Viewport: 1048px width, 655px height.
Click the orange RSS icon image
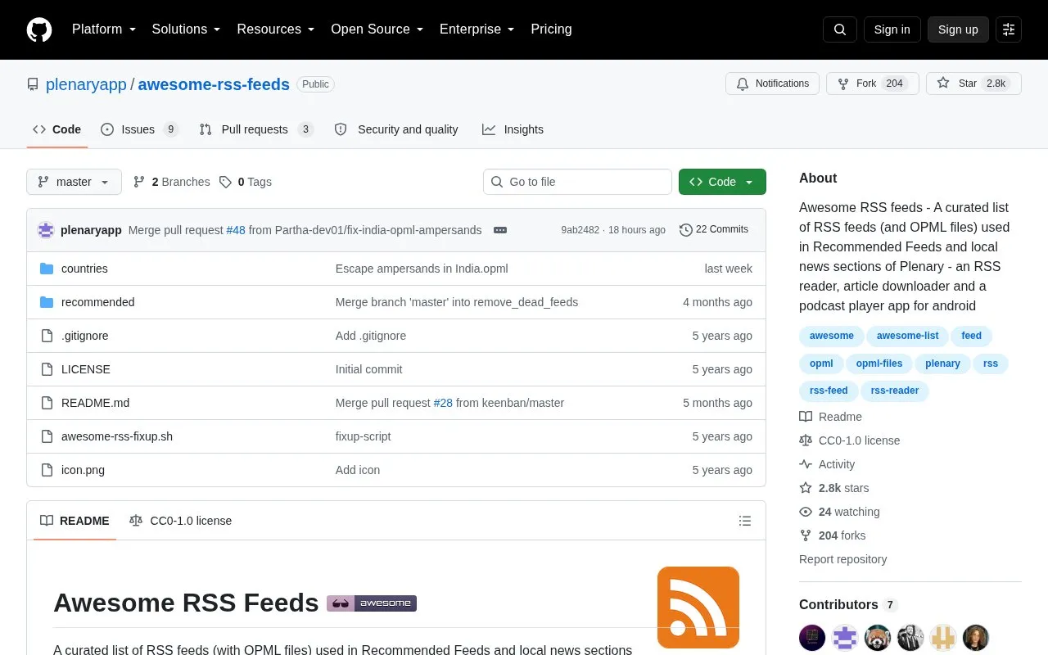(698, 608)
